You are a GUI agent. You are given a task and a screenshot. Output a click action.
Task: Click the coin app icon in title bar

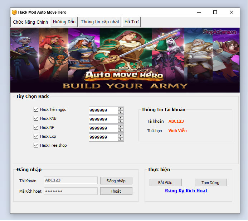[14, 12]
